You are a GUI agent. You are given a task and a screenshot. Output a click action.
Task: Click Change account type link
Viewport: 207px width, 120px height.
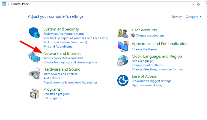pyautogui.click(x=150, y=36)
